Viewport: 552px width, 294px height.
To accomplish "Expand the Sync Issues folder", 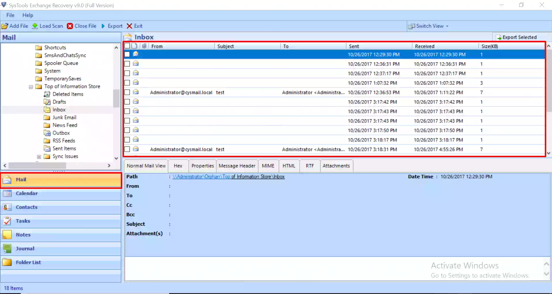I will 39,157.
